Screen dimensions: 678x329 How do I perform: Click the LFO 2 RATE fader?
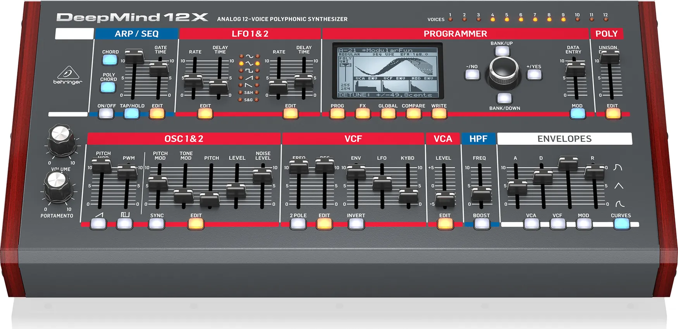(278, 86)
